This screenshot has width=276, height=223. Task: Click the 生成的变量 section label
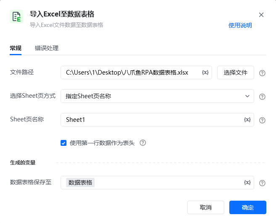[23, 163]
